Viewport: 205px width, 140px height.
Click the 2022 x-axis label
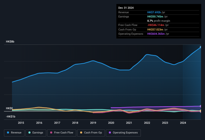tap(147, 123)
